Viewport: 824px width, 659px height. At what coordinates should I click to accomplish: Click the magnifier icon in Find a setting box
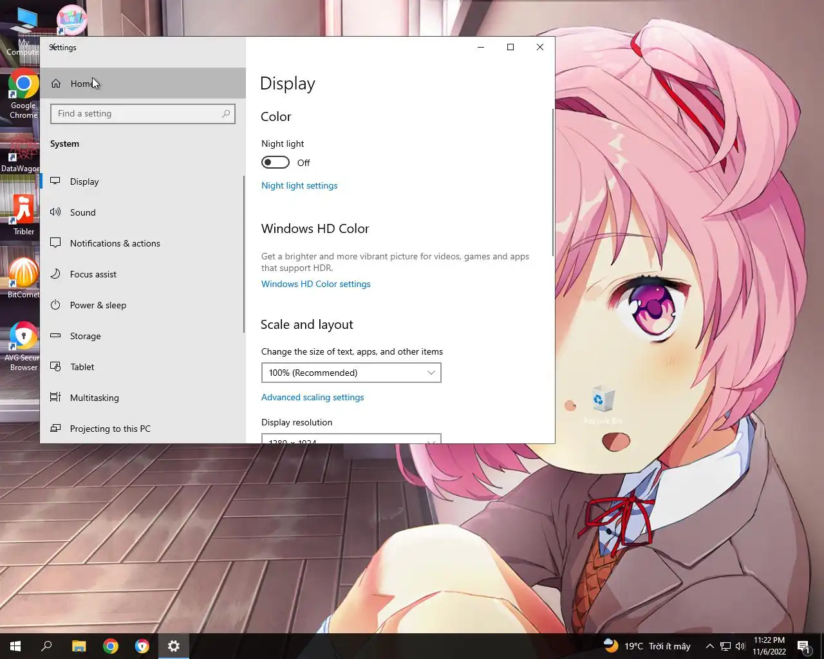(226, 114)
